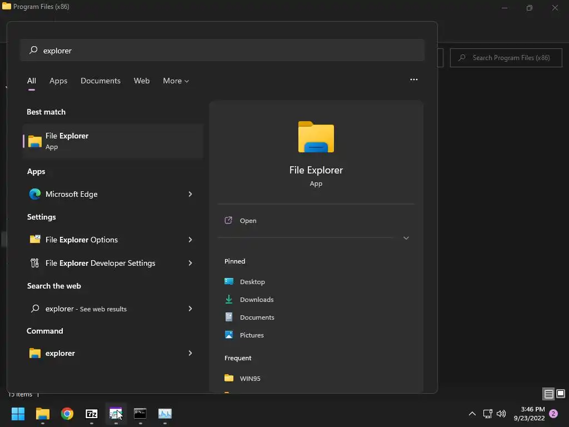Viewport: 569px width, 427px height.
Task: Open Command Prompt taskbar icon
Action: 140,414
